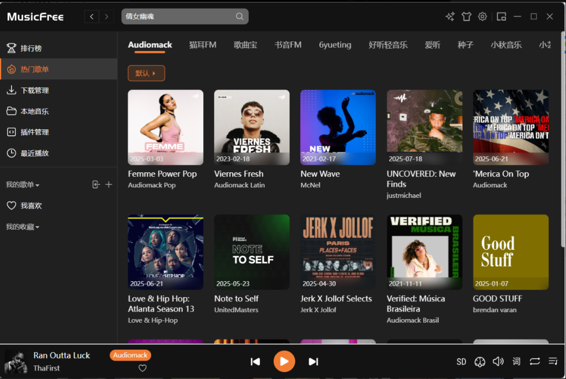Open 'Merica On Top playlist cover
The height and width of the screenshot is (379, 566).
511,127
